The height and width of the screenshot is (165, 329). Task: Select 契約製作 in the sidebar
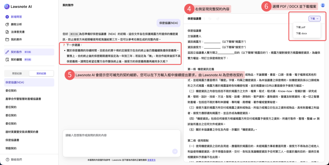[29, 52]
